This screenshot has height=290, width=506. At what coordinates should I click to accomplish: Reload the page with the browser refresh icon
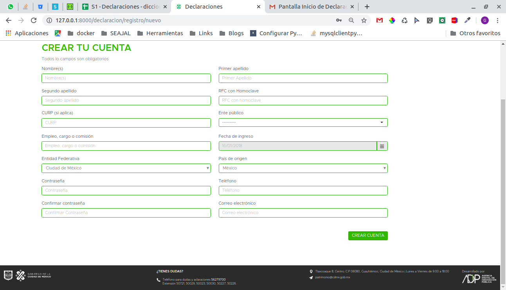click(34, 20)
